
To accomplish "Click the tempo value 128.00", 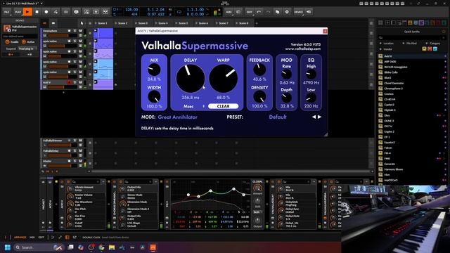I will pos(131,9).
